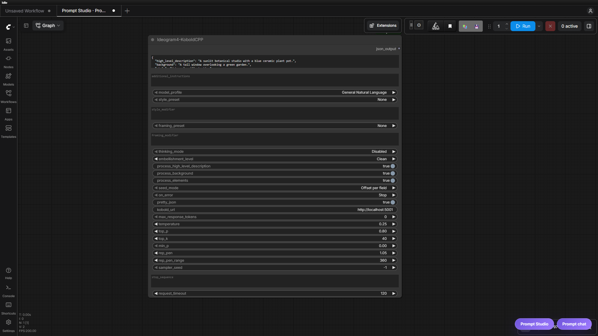598x336 pixels.
Task: Open the Models sidebar panel
Action: pos(8,79)
